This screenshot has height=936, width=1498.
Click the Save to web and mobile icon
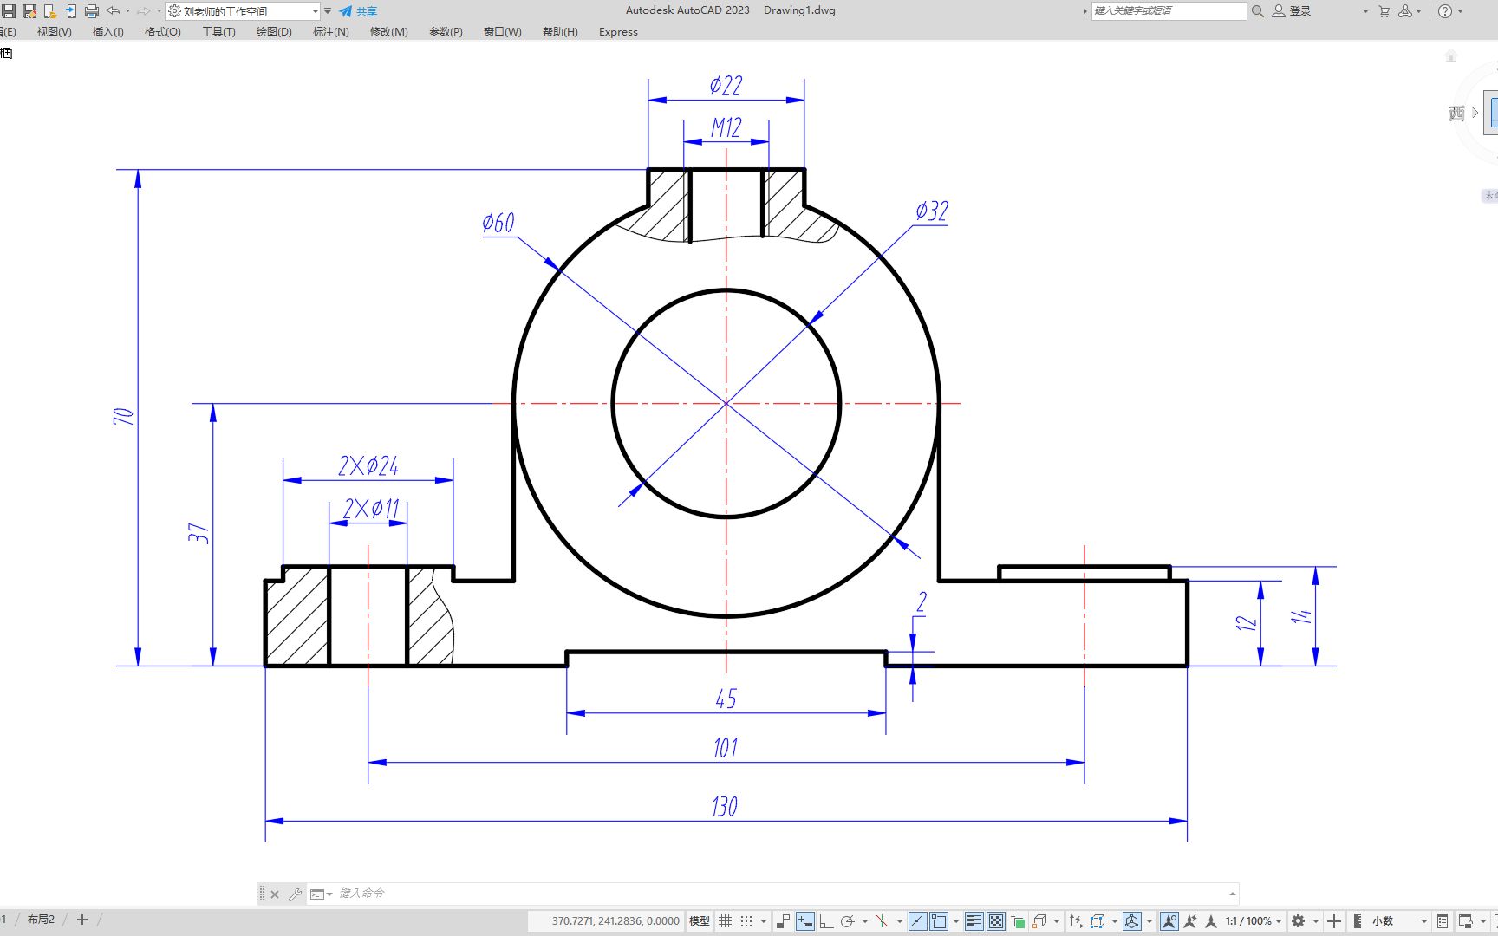pos(71,11)
